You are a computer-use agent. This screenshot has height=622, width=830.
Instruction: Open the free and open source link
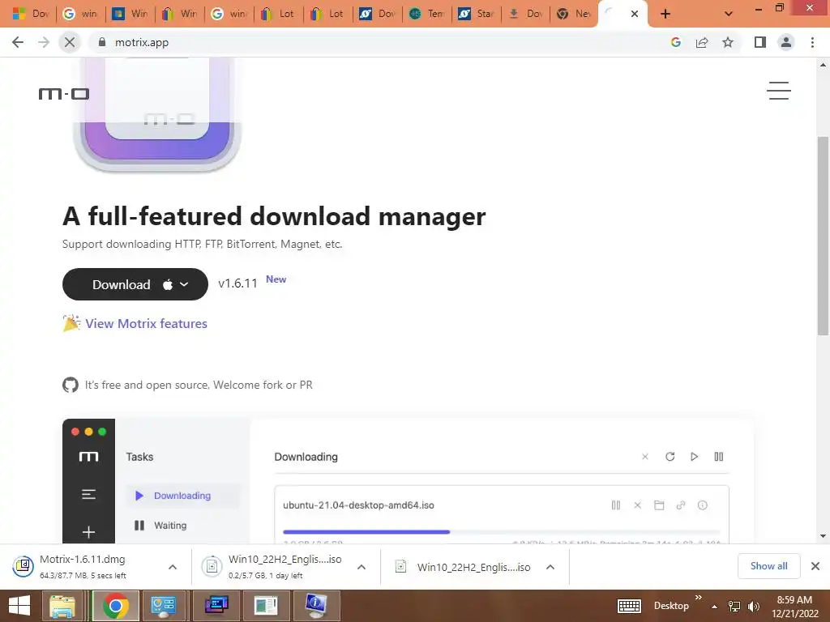coord(199,385)
